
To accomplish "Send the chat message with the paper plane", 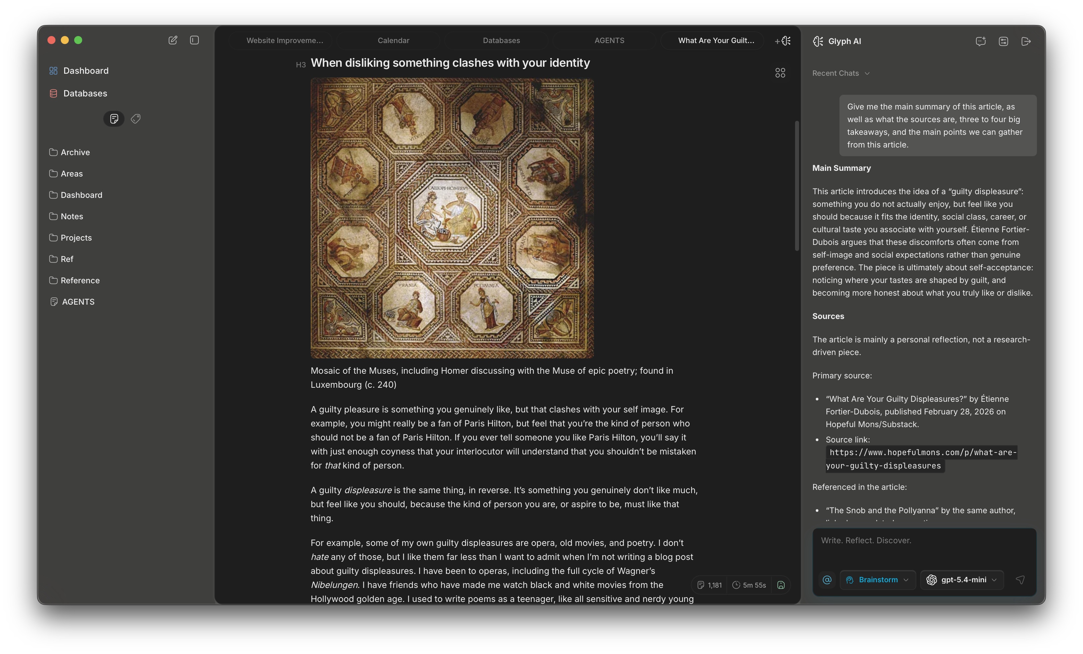I will coord(1021,579).
